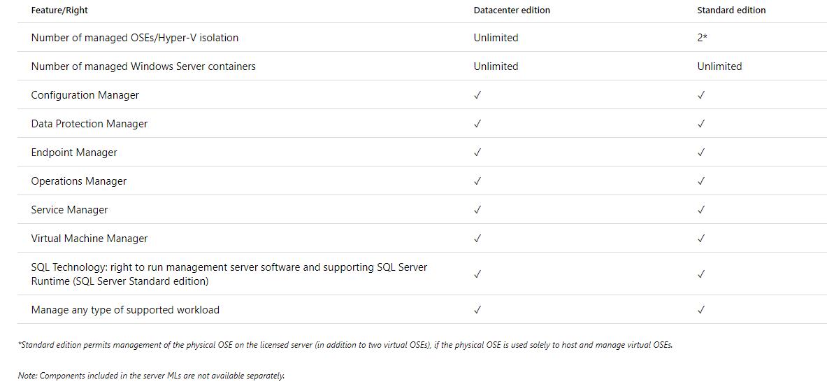
Task: Select the Feature/Right column header
Action: [x=59, y=10]
